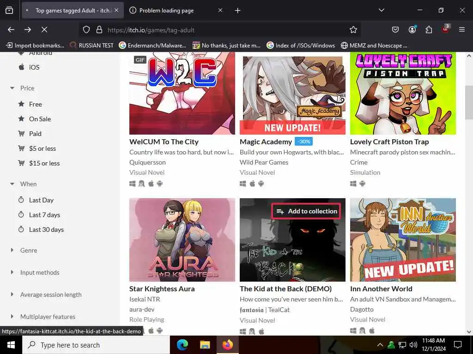View site security padlock info
Image resolution: width=473 pixels, height=354 pixels.
[99, 30]
